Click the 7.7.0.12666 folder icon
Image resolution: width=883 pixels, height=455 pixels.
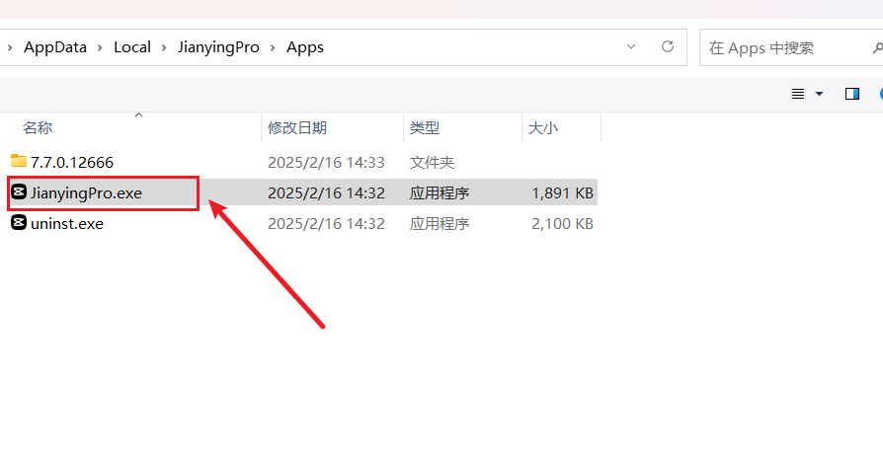pyautogui.click(x=19, y=161)
